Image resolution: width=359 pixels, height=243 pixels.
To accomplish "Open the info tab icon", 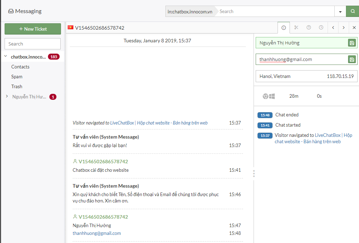I will pos(284,28).
